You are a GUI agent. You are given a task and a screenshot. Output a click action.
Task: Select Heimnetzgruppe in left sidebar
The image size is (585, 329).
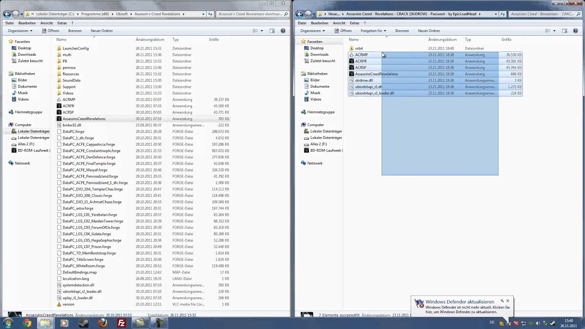[x=28, y=112]
